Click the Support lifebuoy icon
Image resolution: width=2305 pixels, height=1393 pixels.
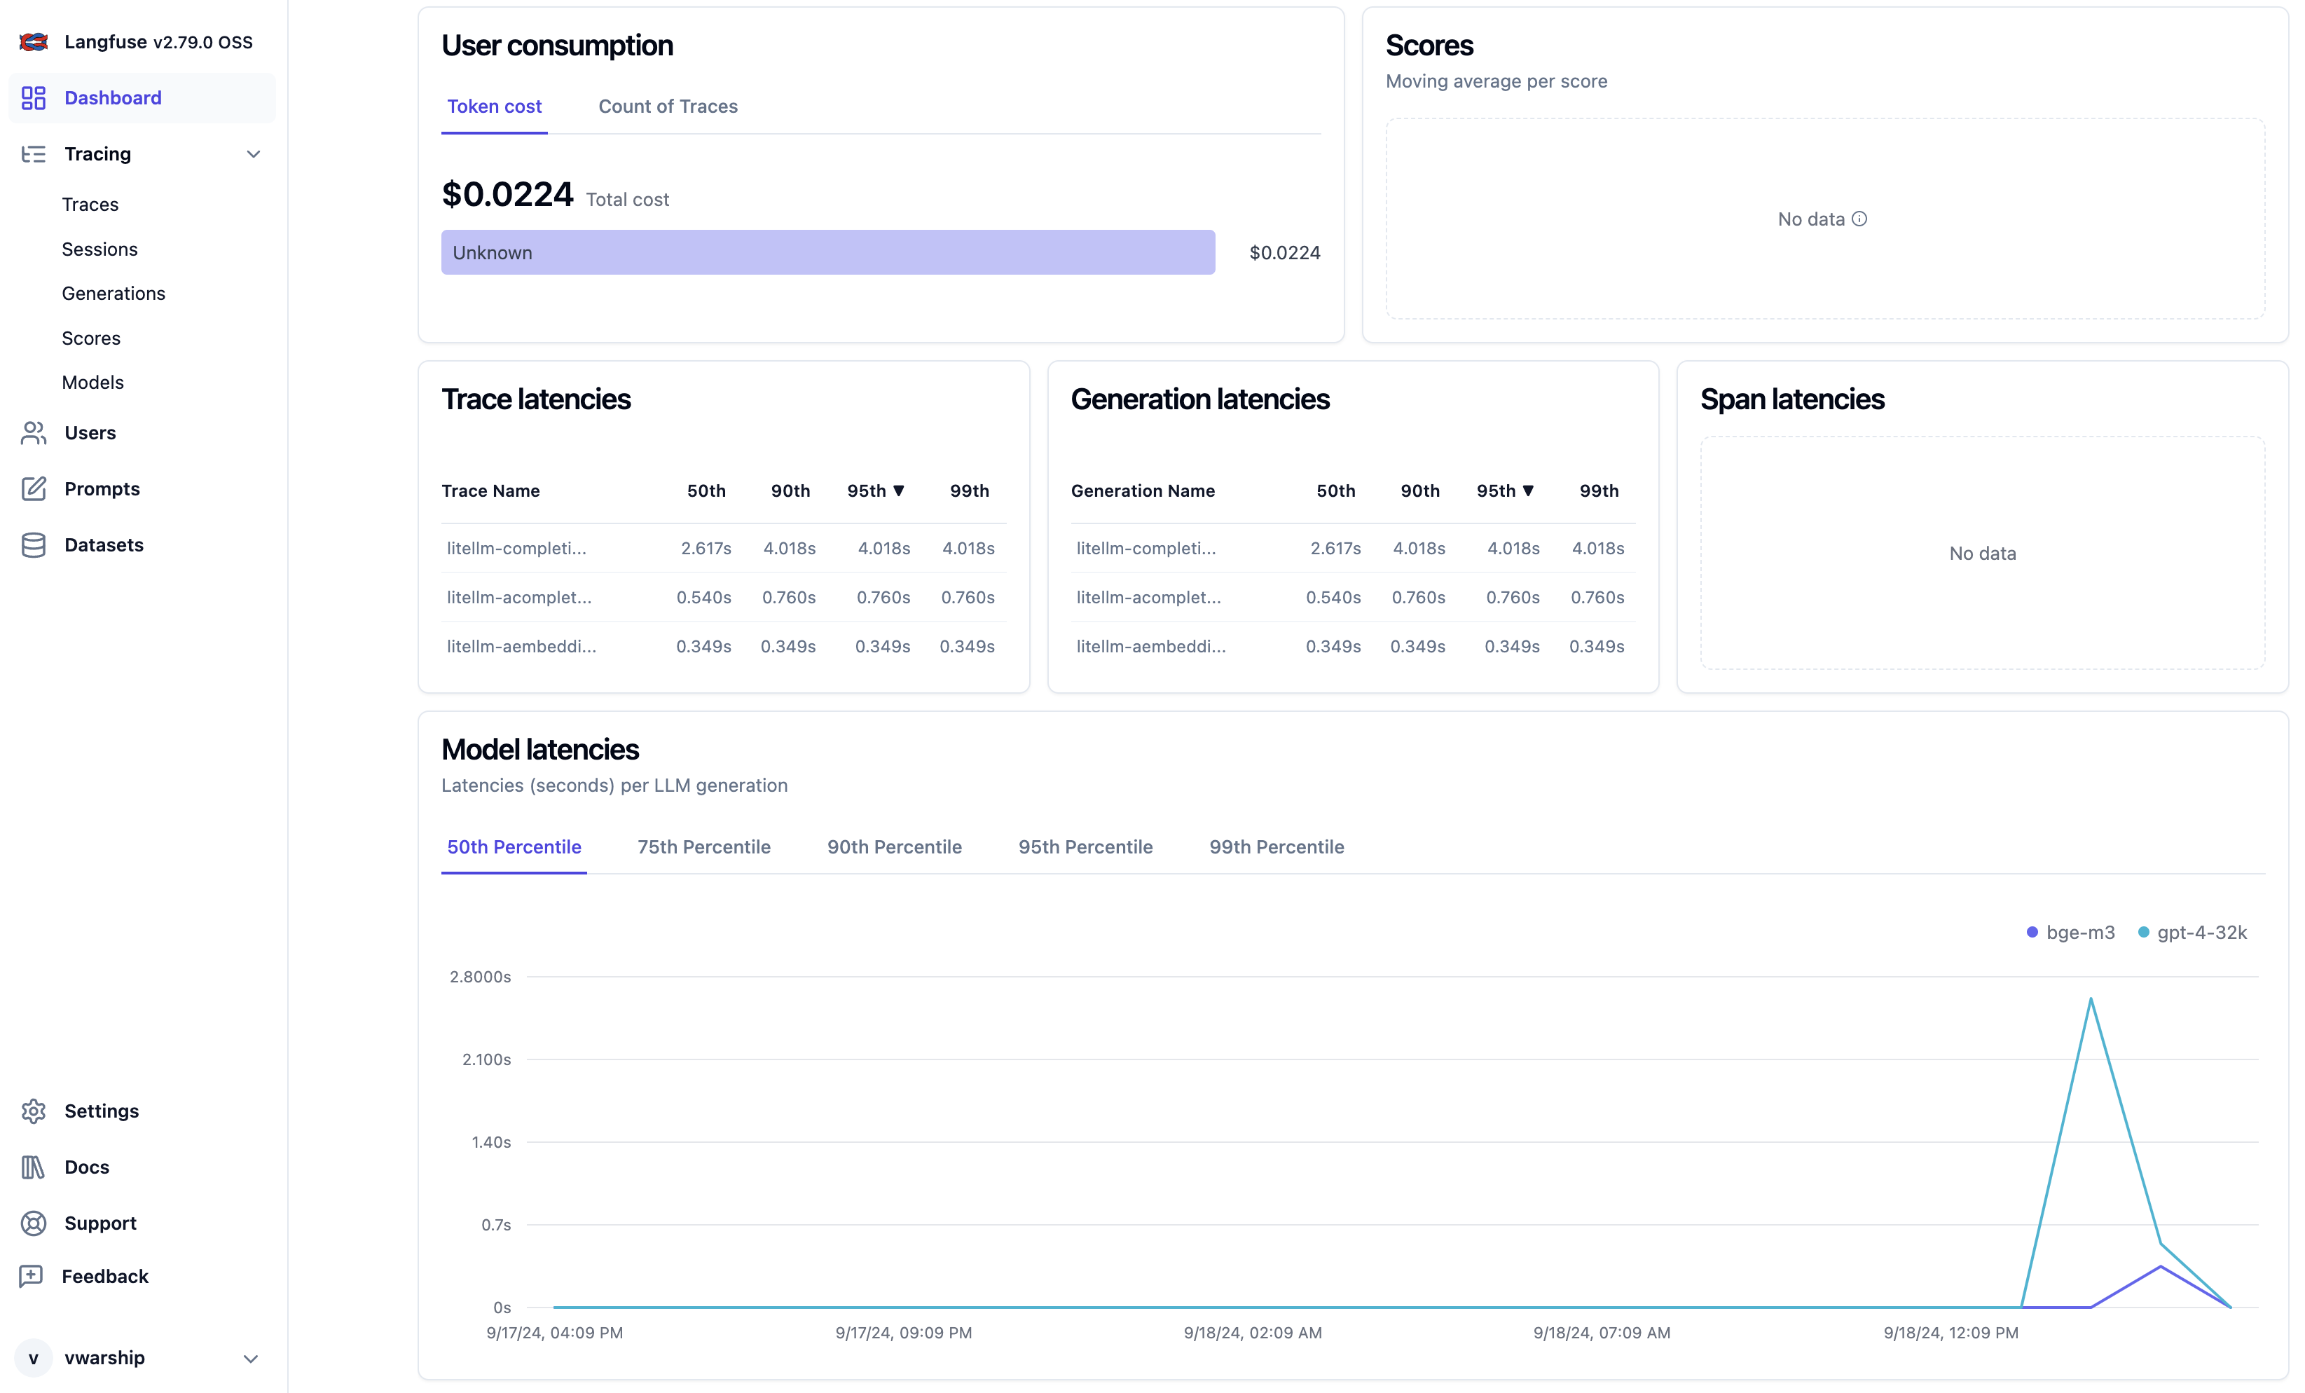(x=34, y=1223)
